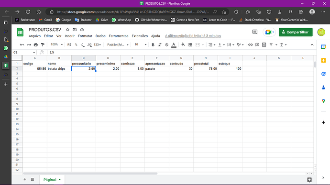Open Google Calendar side panel

coord(323,47)
